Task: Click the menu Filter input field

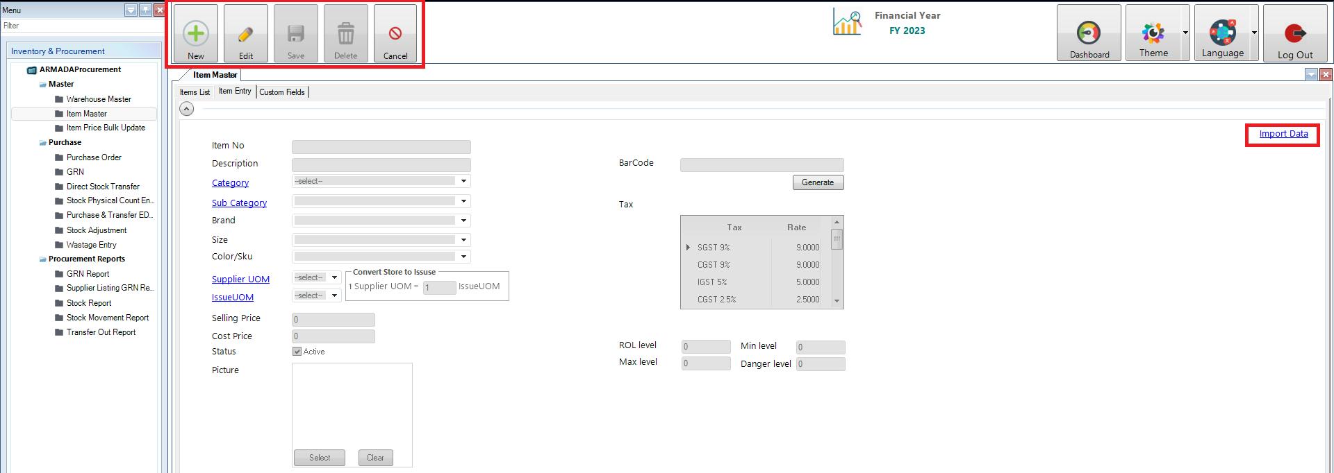Action: [x=80, y=26]
